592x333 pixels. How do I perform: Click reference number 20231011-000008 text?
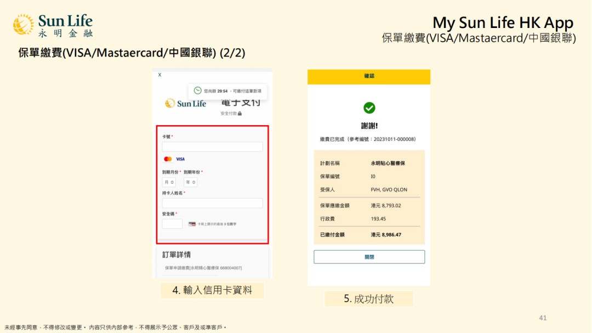[395, 139]
